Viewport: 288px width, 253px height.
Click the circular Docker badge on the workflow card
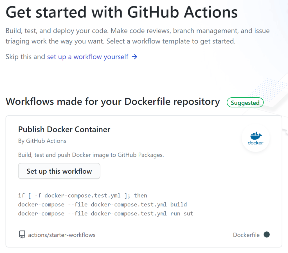[255, 138]
